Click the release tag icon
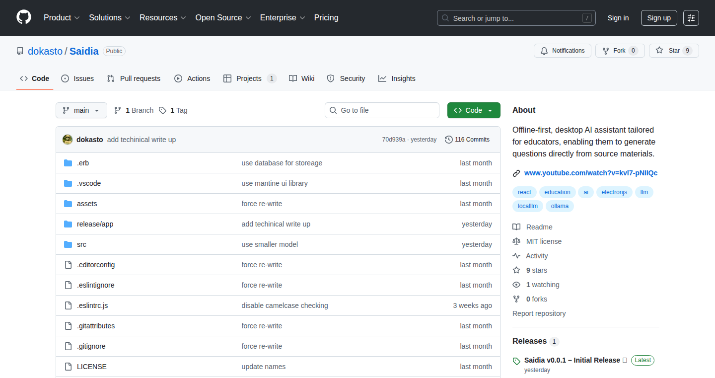715x378 pixels. click(x=516, y=361)
